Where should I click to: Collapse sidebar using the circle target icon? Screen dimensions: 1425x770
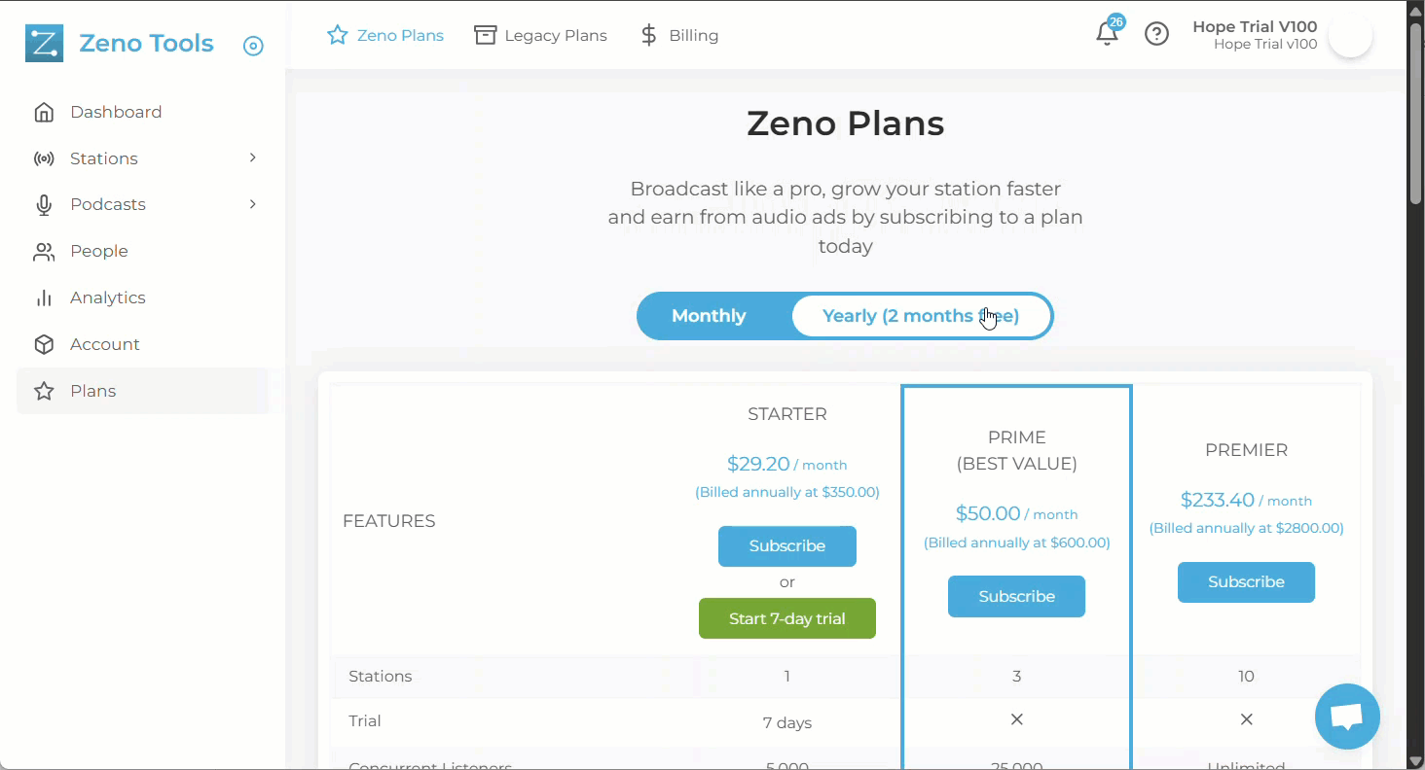[253, 46]
